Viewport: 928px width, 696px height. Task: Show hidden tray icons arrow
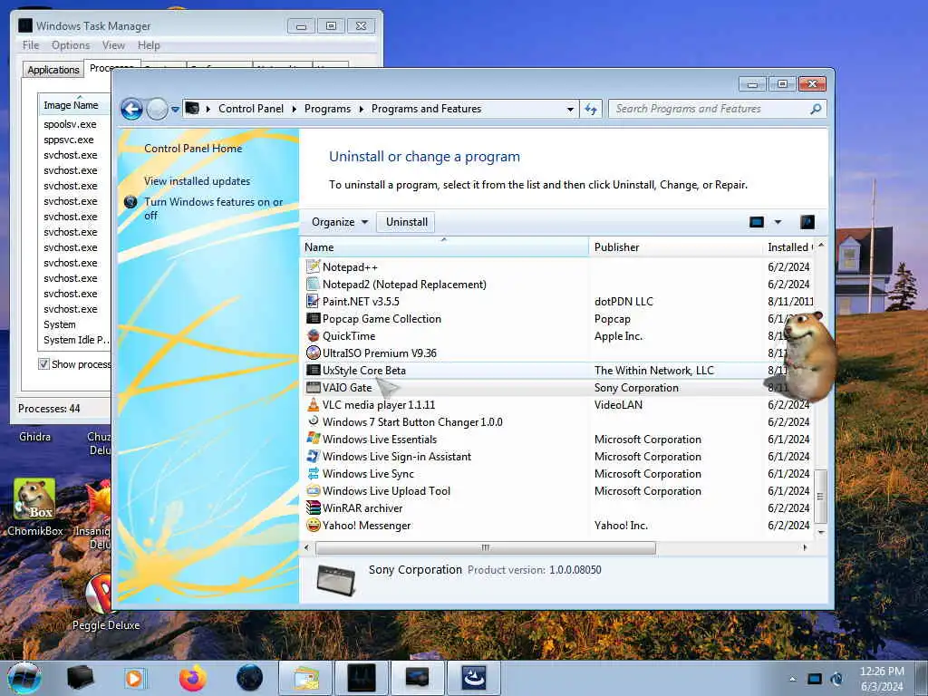792,679
